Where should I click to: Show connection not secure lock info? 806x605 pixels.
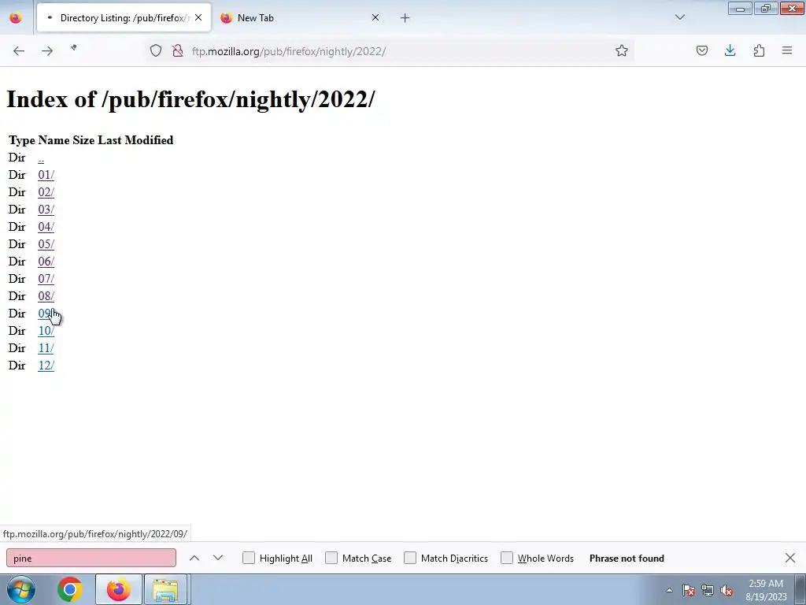coord(178,50)
